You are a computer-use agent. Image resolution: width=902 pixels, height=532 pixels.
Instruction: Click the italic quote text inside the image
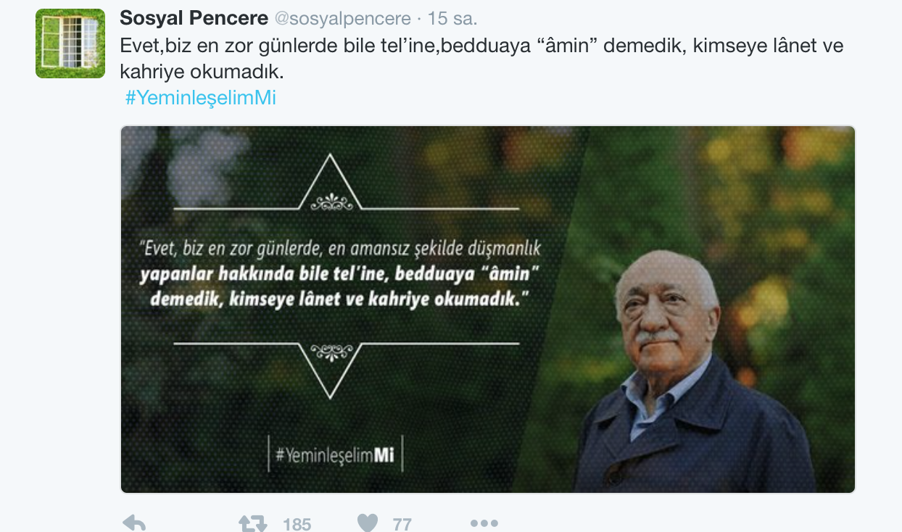(341, 274)
